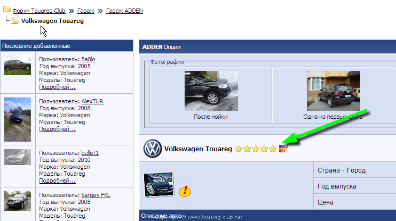Click the colored rating bars icon
Image resolution: width=396 pixels, height=221 pixels.
pyautogui.click(x=283, y=149)
